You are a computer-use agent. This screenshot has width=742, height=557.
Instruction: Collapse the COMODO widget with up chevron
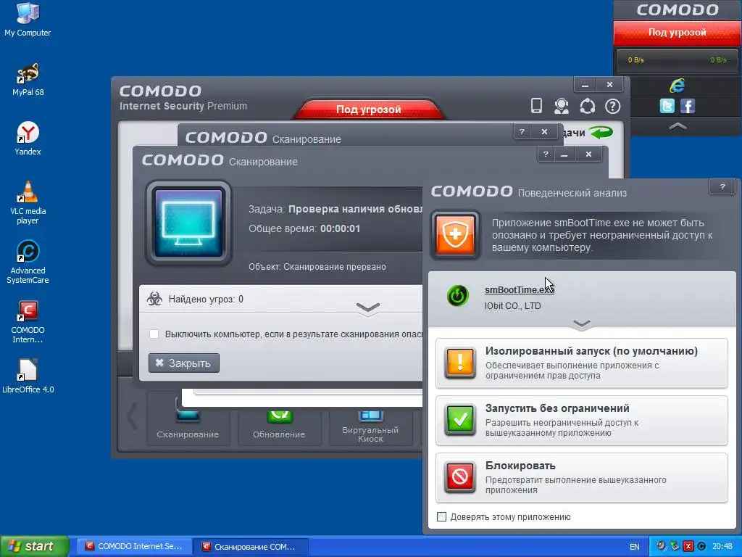678,126
